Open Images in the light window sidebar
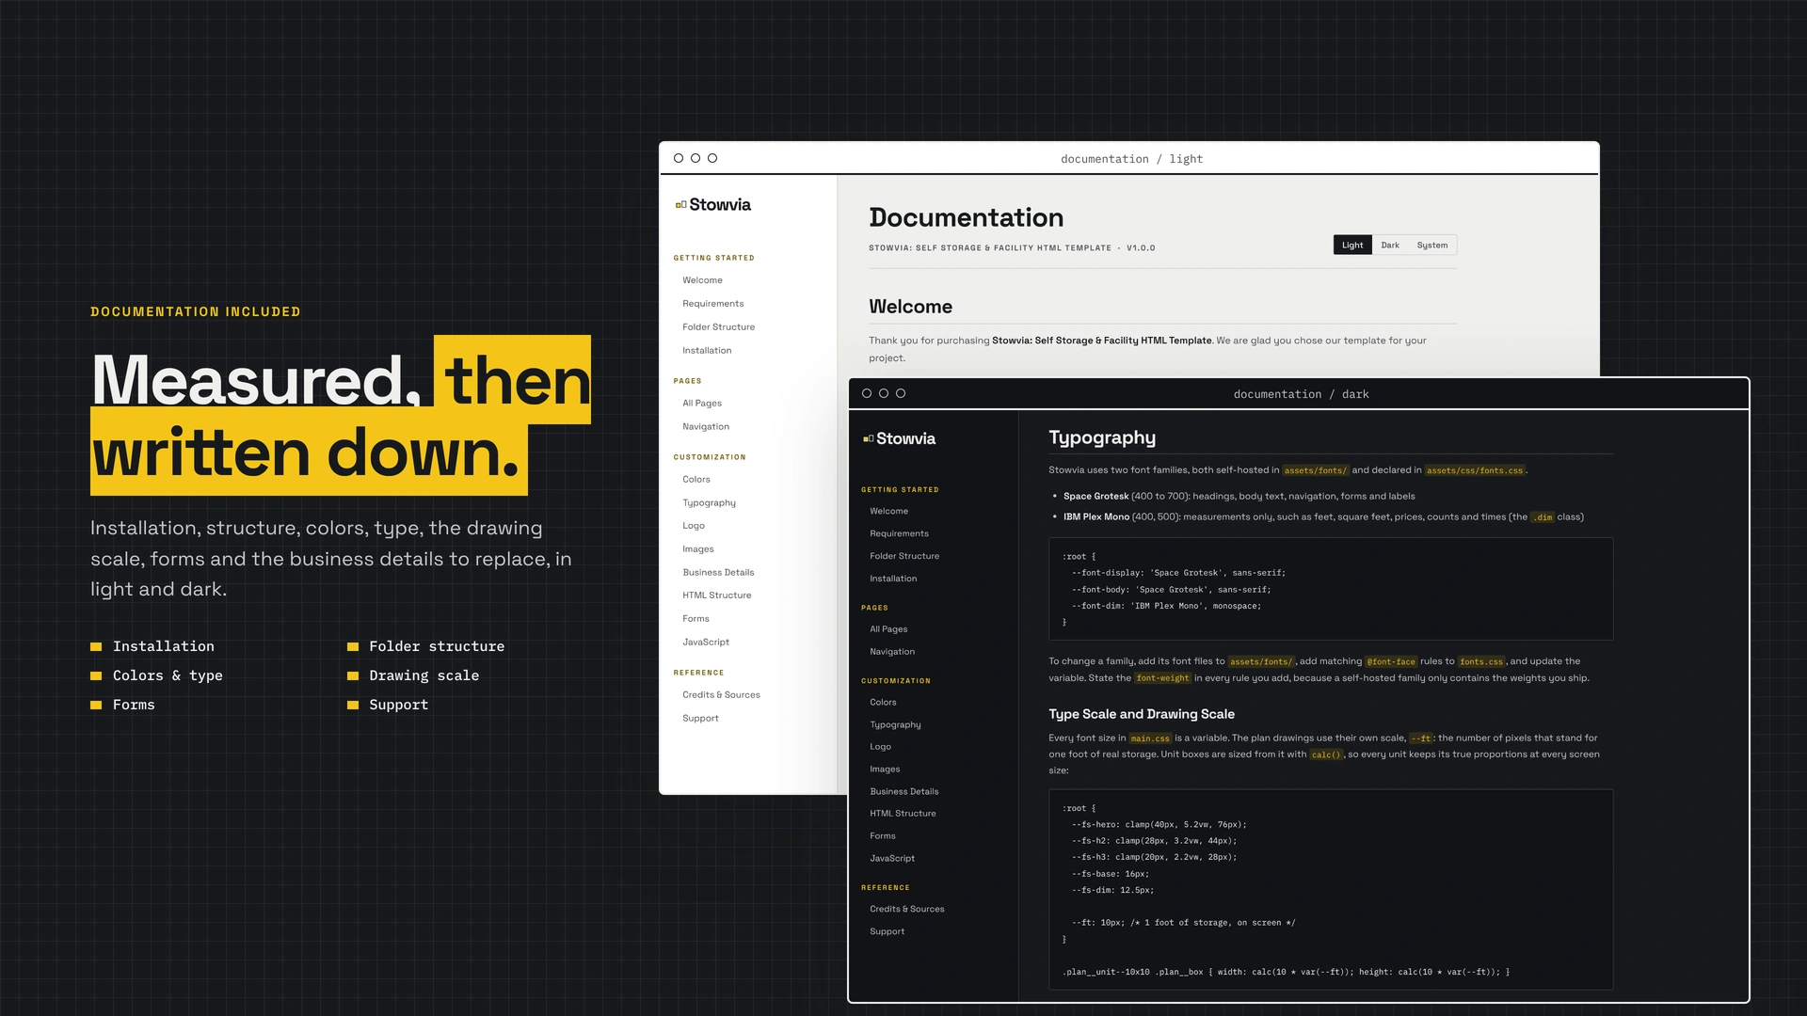Viewport: 1807px width, 1016px height. 698,549
